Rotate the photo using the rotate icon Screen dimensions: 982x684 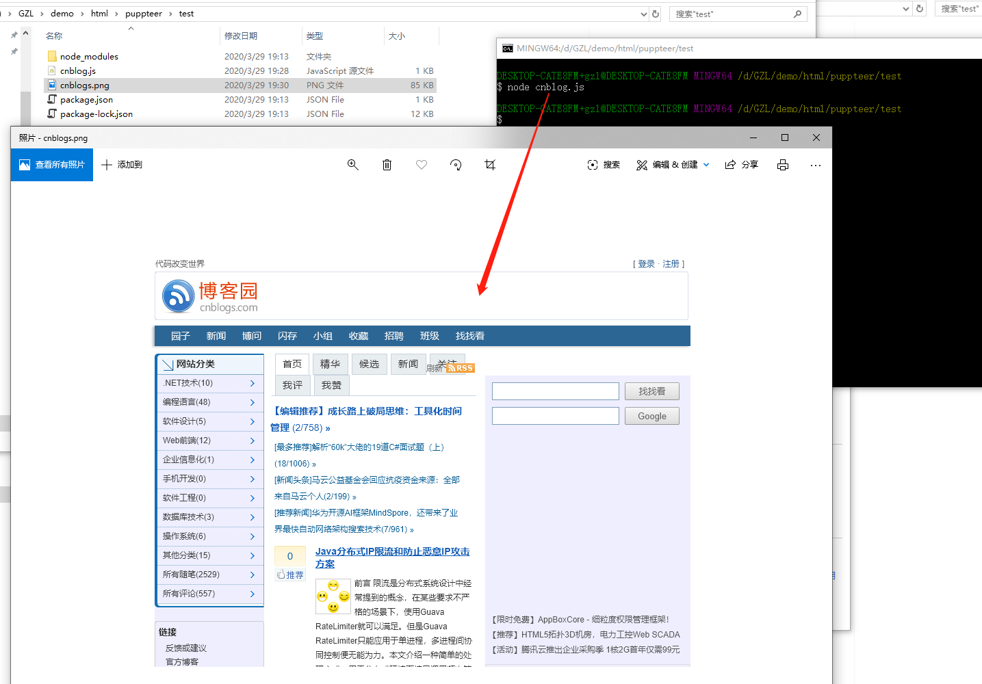tap(456, 165)
